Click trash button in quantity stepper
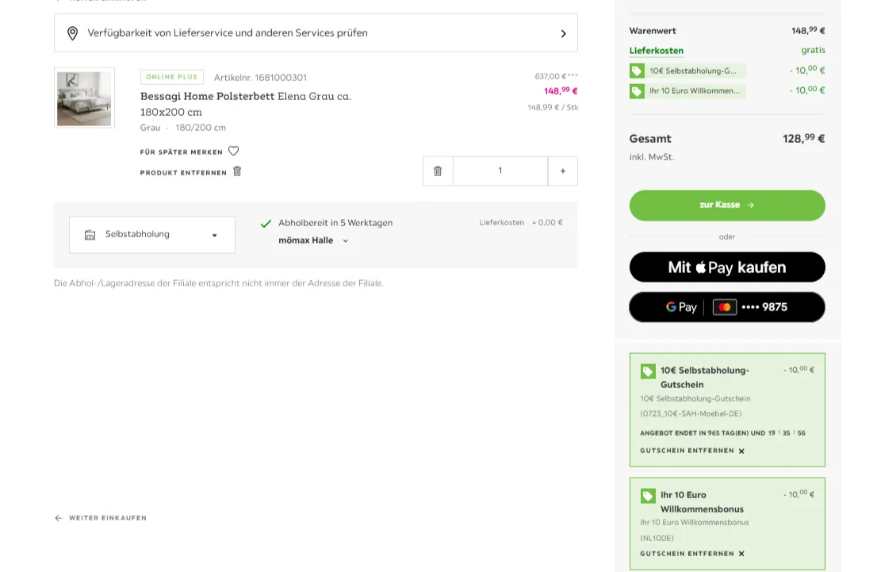Image resolution: width=877 pixels, height=572 pixels. tap(438, 171)
